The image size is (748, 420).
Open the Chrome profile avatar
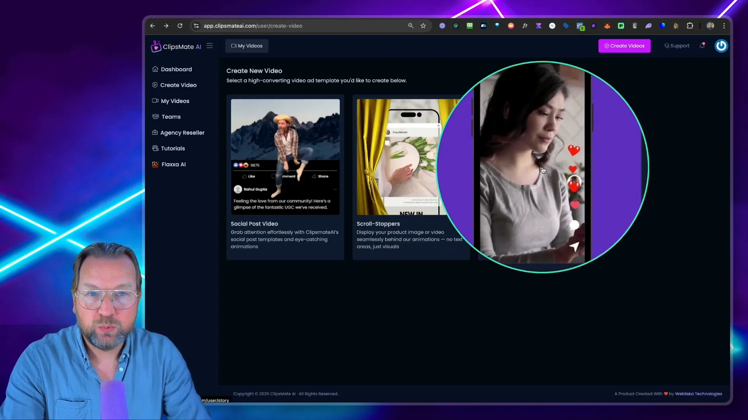[x=711, y=26]
